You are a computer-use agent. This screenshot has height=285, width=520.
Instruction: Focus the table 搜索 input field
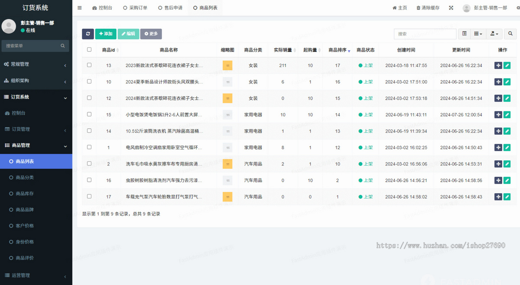tap(425, 34)
